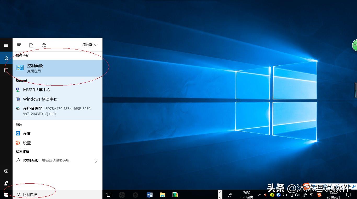Click the Home icon in the search sidebar

(6, 58)
